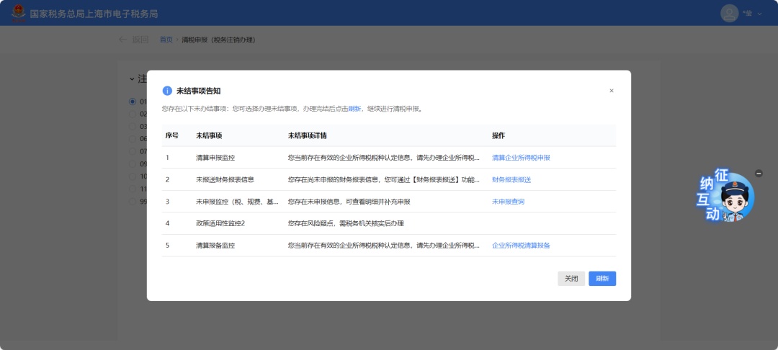Select the radio button labeled 06
This screenshot has width=778, height=350.
coord(133,139)
